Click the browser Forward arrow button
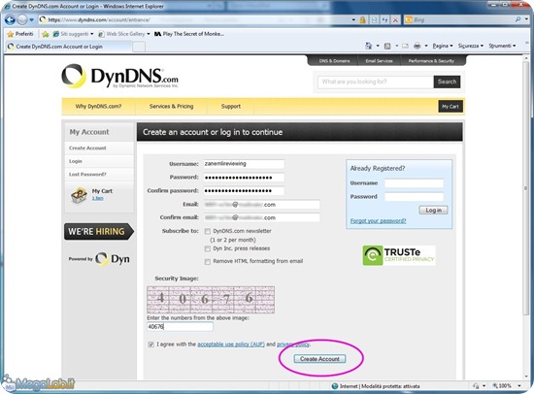The height and width of the screenshot is (394, 534). [x=22, y=20]
